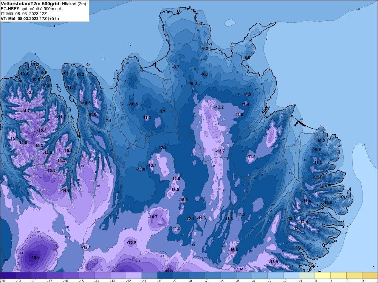Click the pale green legend swatch between -1 and 0
378x283 pixels.
click(x=307, y=275)
